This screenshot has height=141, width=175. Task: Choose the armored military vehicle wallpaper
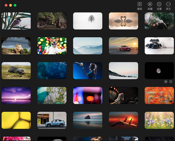pyautogui.click(x=16, y=46)
